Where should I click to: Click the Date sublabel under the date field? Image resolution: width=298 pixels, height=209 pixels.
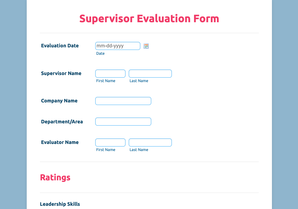click(100, 53)
